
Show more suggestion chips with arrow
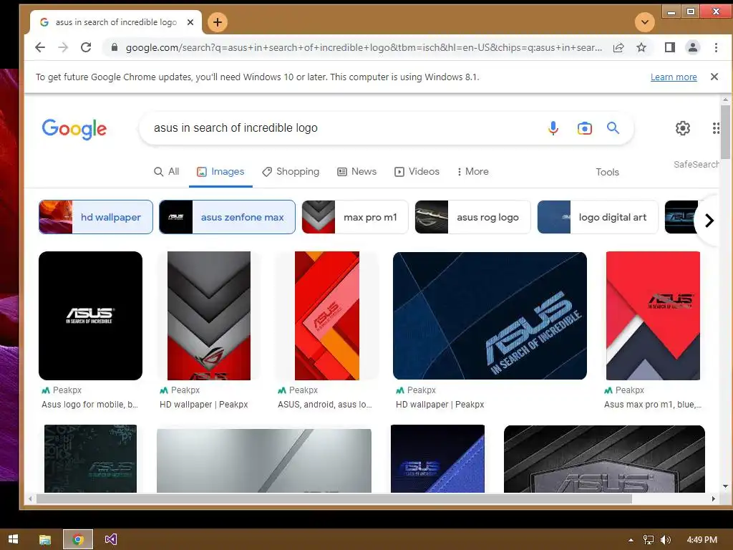click(x=709, y=221)
